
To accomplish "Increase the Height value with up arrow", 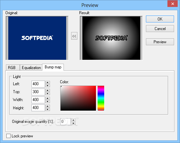I will [48, 106].
